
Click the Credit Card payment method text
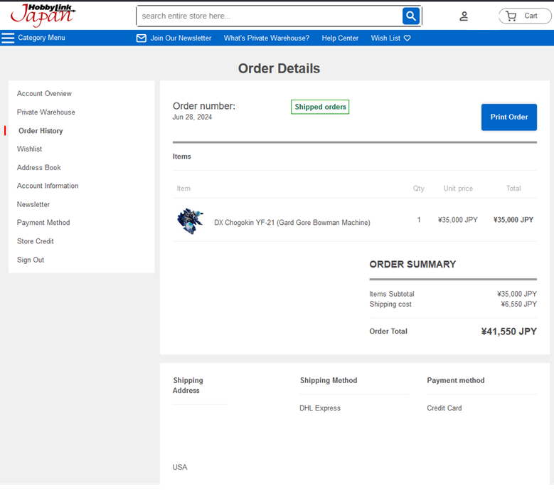click(444, 408)
